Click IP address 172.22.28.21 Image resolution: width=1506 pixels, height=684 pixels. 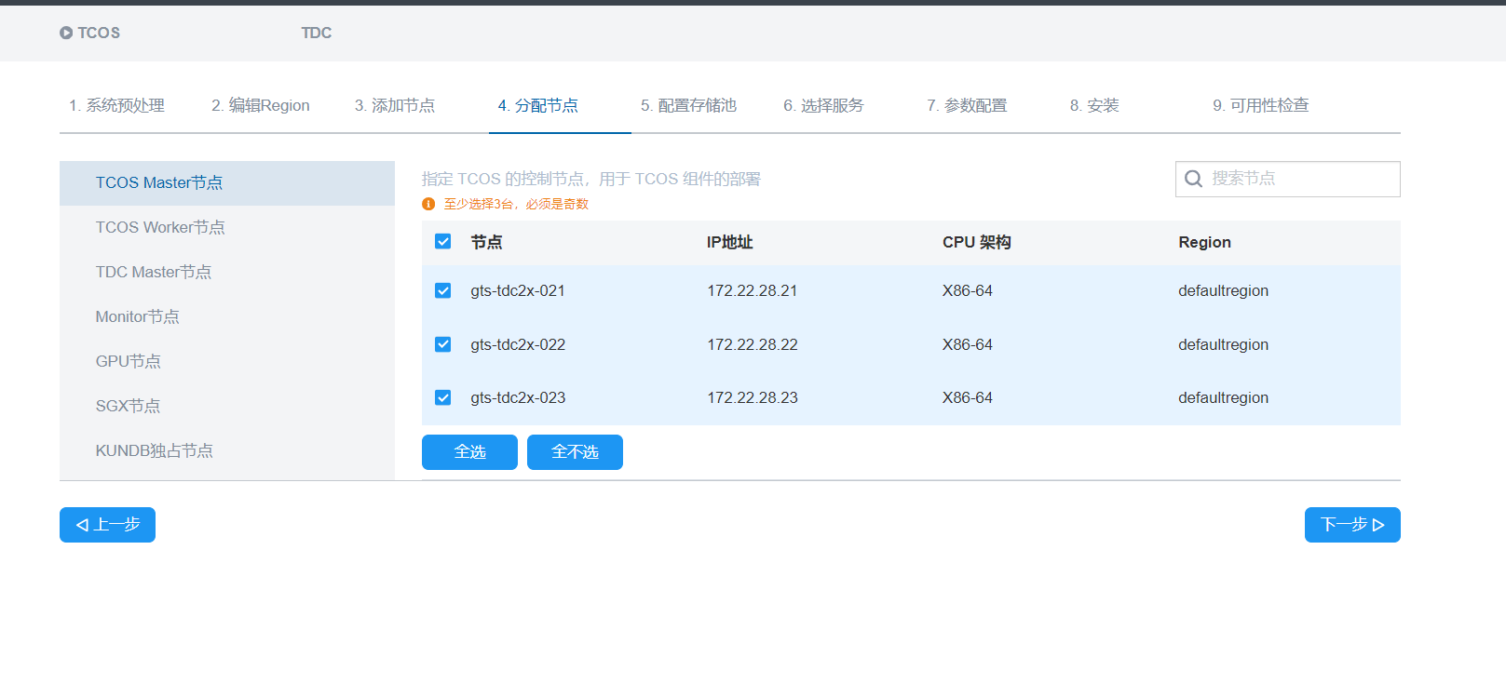point(753,290)
